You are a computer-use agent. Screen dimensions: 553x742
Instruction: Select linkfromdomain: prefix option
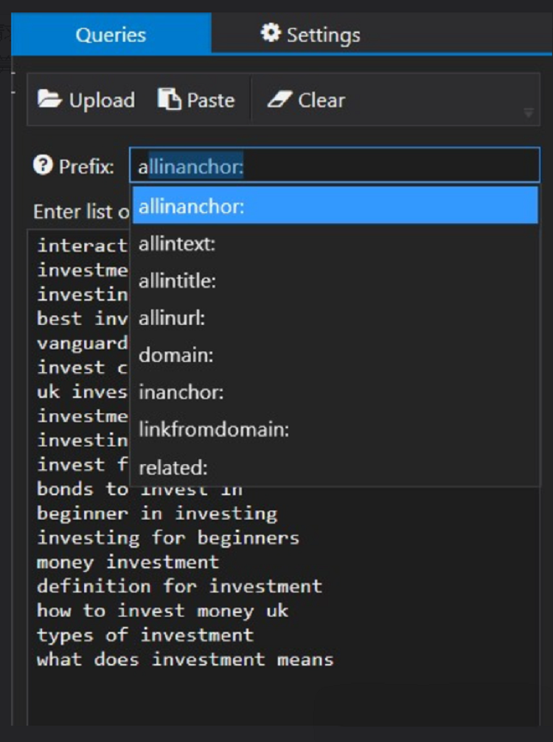tap(335, 430)
